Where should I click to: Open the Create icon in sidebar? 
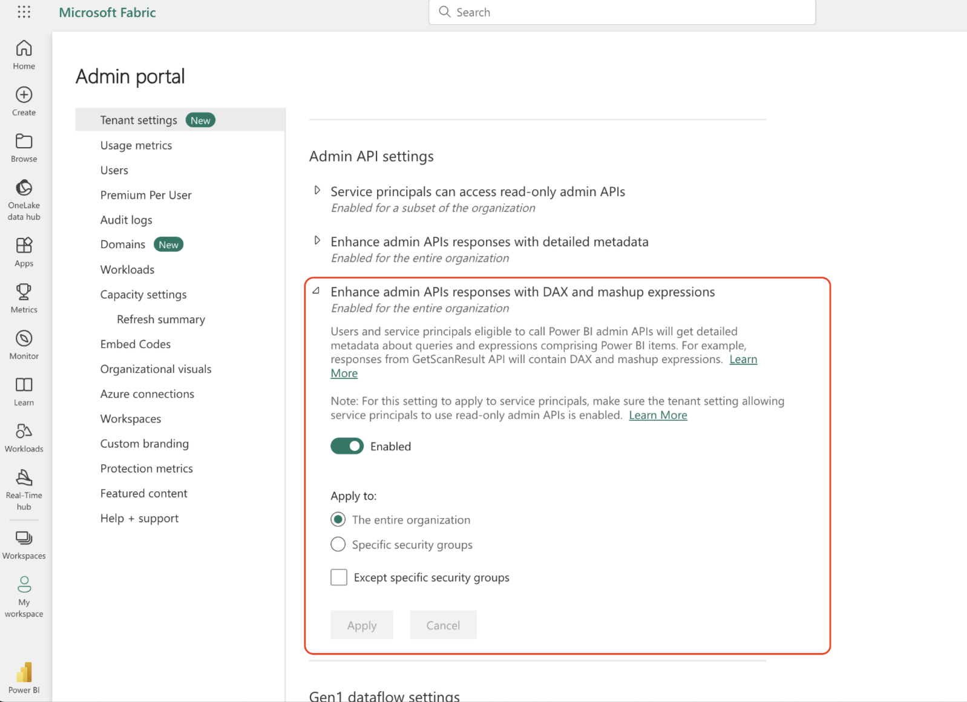(24, 101)
